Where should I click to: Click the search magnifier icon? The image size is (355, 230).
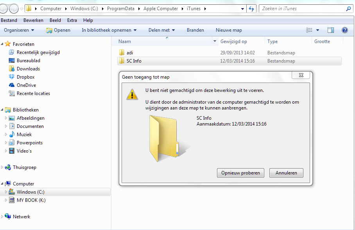(x=348, y=9)
